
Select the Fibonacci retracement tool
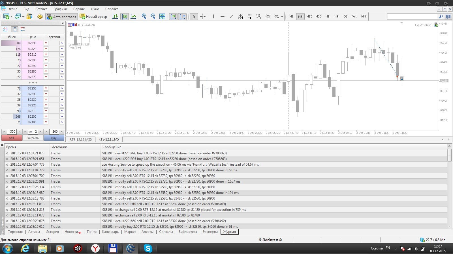click(x=250, y=16)
